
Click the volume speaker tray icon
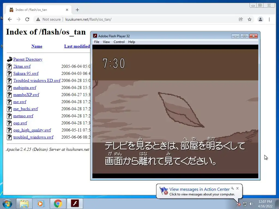pyautogui.click(x=251, y=204)
